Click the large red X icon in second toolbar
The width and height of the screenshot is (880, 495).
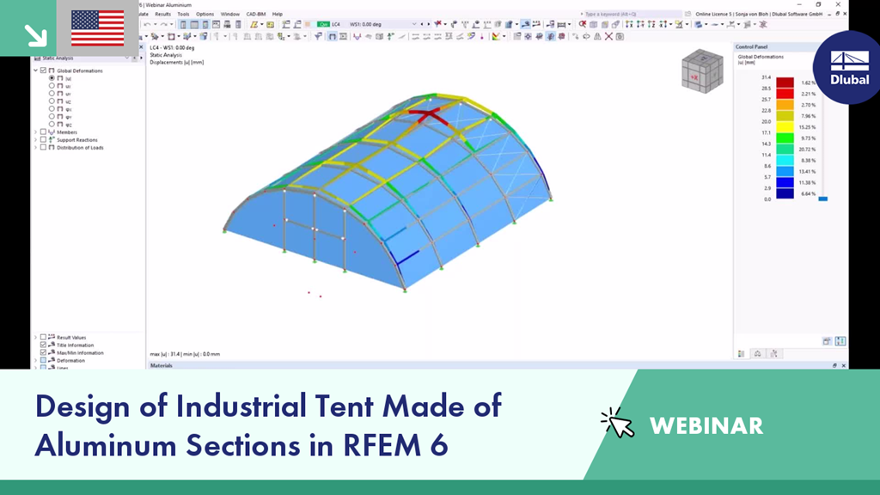(x=608, y=36)
